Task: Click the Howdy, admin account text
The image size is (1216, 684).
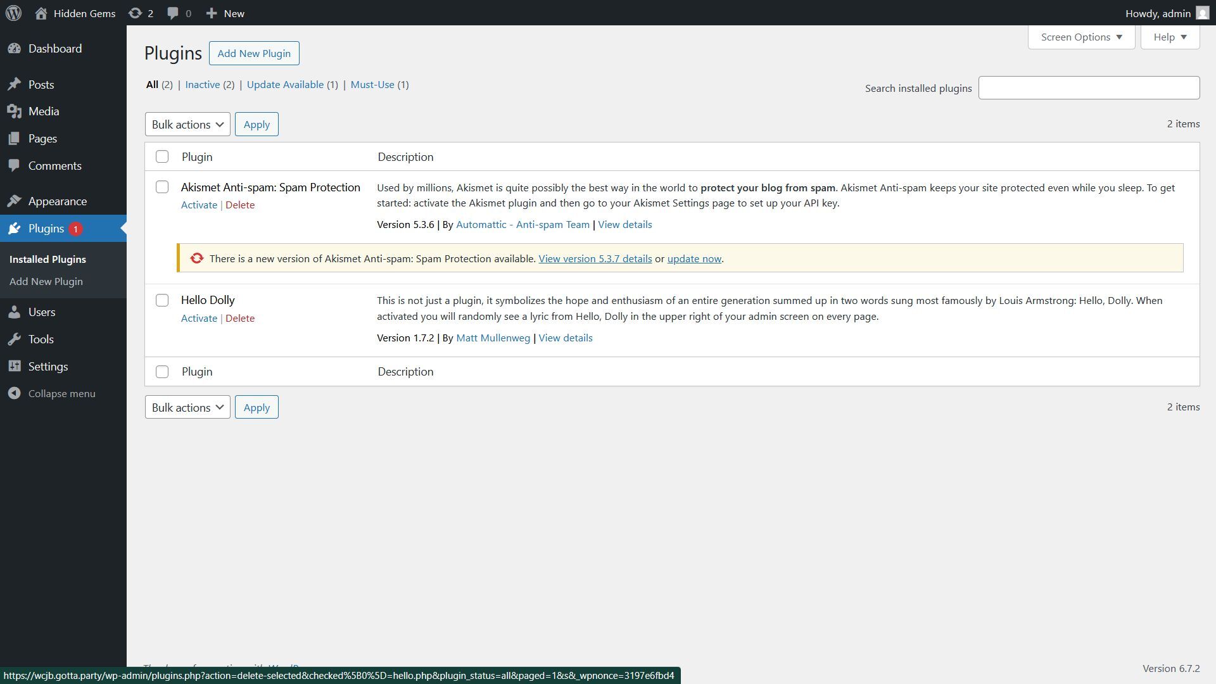Action: (1158, 13)
